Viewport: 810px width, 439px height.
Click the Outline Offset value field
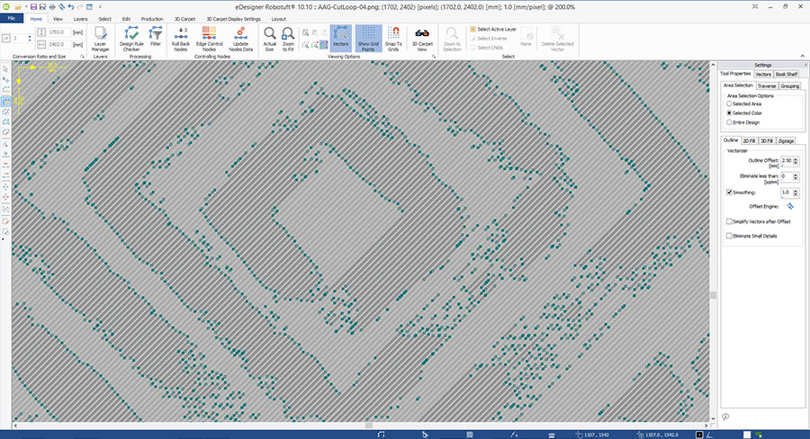point(787,161)
